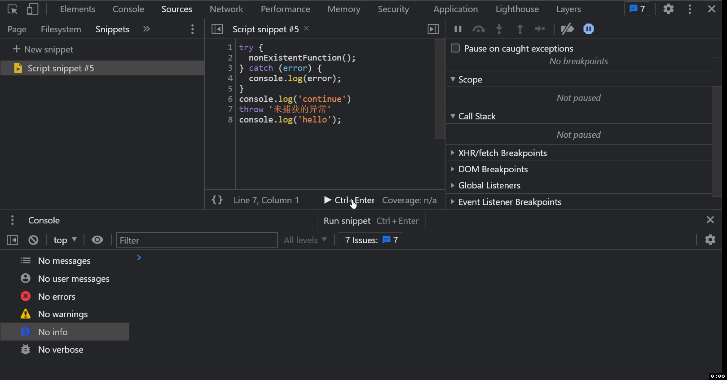
Task: Click the pause script execution button
Action: (x=458, y=29)
